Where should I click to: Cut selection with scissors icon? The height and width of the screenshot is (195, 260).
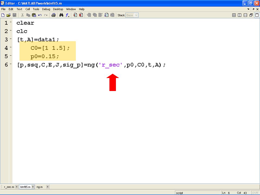(22, 15)
